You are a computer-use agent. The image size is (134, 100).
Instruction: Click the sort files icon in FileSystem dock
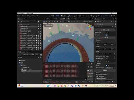(x=41, y=57)
